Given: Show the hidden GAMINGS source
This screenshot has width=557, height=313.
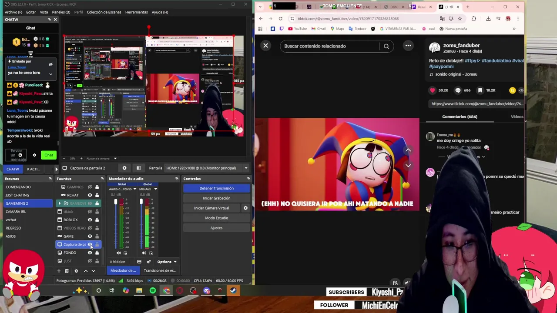Looking at the screenshot, I should (90, 187).
